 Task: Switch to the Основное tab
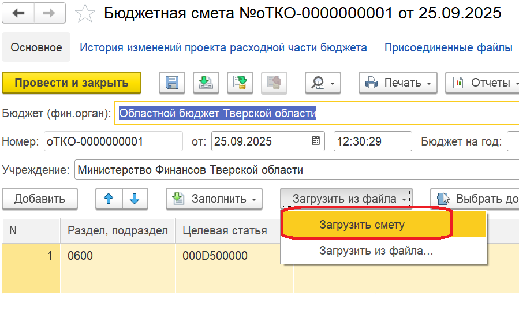click(x=36, y=47)
